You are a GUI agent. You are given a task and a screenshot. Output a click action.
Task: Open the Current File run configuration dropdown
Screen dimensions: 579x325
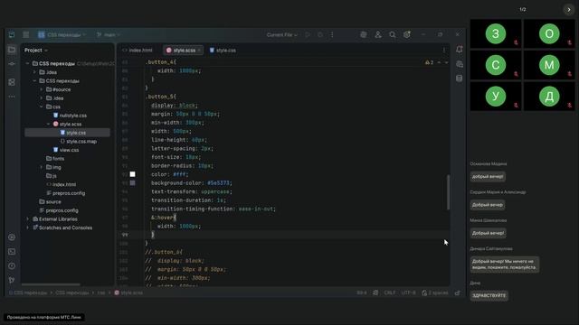(x=282, y=34)
